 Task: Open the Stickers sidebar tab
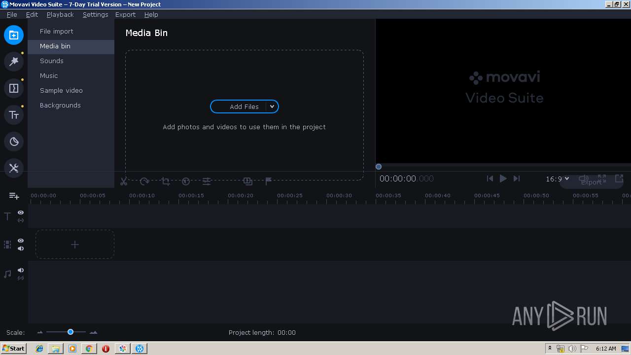click(x=14, y=142)
